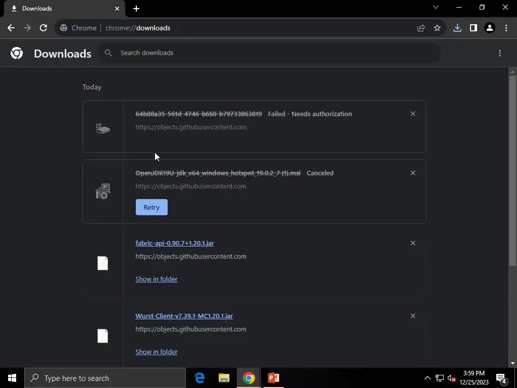Open the toolbar downloads tray icon
This screenshot has width=517, height=388.
click(457, 28)
